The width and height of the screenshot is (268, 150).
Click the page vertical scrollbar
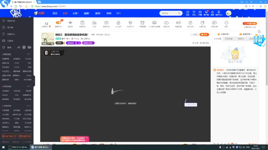(x=267, y=48)
